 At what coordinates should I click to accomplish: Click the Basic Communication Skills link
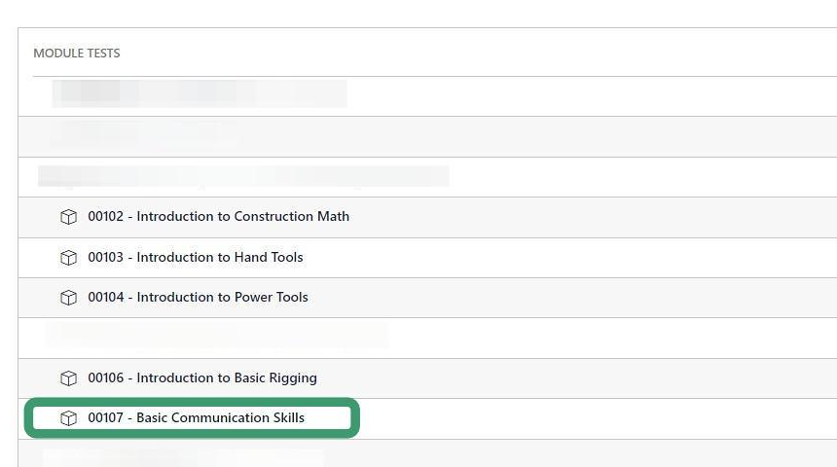[x=220, y=418]
